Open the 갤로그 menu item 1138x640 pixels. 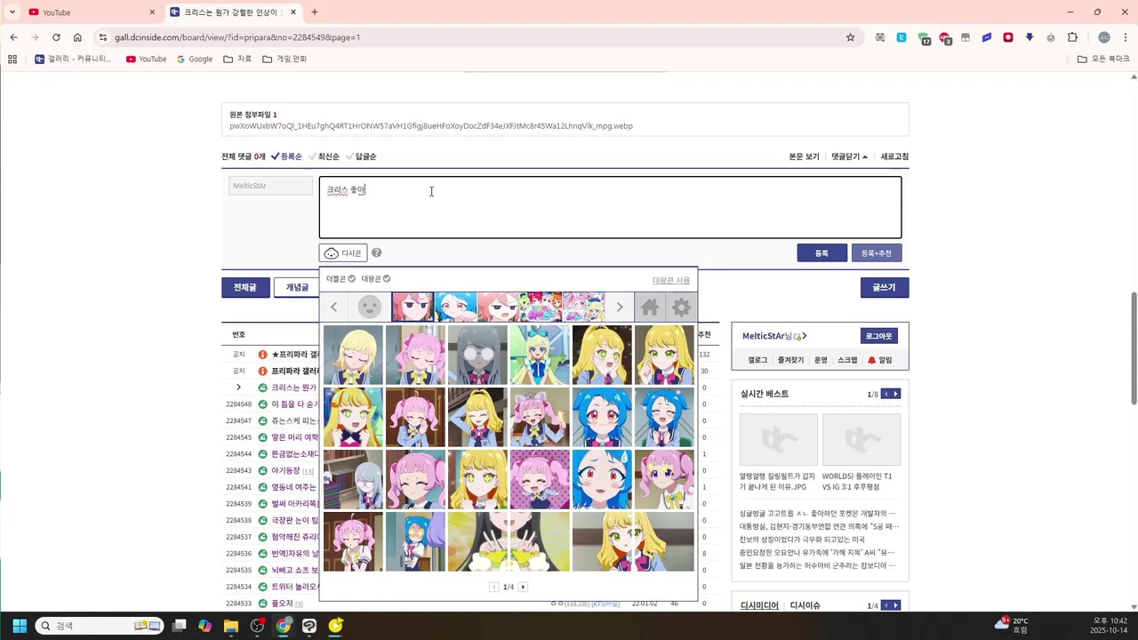tap(757, 360)
